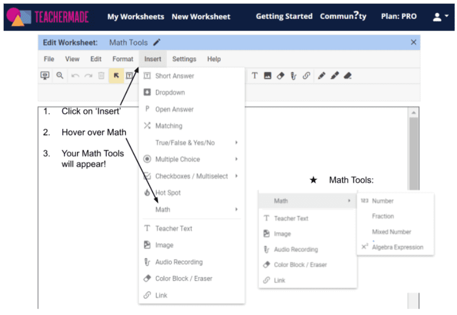Image resolution: width=457 pixels, height=315 pixels.
Task: Expand the True/False & Yes/No submenu
Action: tap(191, 143)
